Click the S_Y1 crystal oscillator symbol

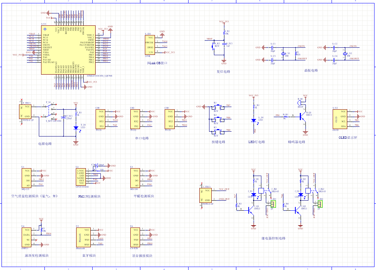pos(283,54)
